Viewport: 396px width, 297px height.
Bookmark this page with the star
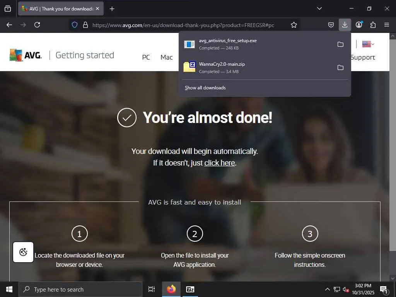tap(294, 25)
